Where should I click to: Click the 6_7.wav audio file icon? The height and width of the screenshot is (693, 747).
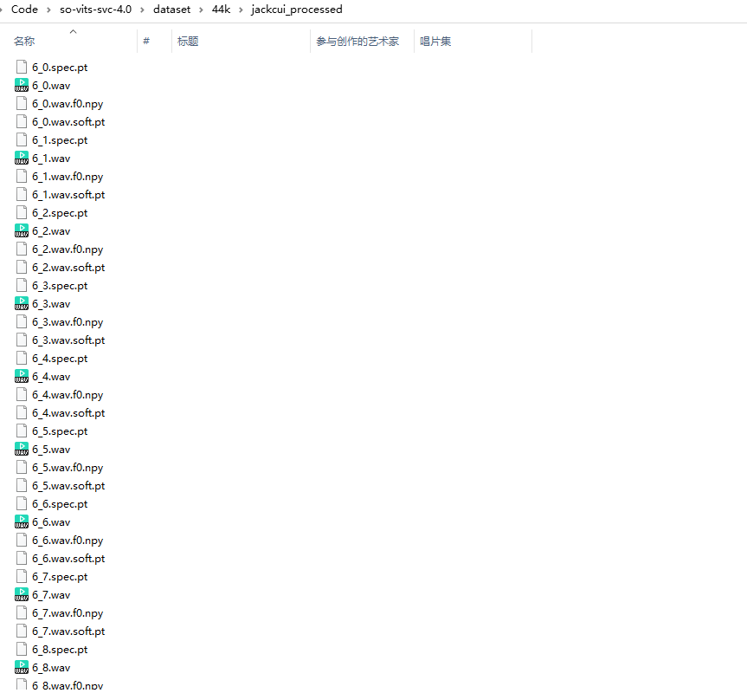tap(22, 595)
